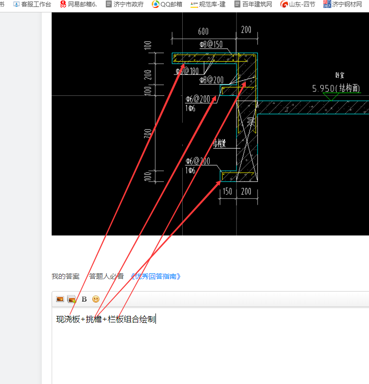Click the 客服工作台 bookmark favicon
Screen dimensions: 369x384
pos(16,4)
